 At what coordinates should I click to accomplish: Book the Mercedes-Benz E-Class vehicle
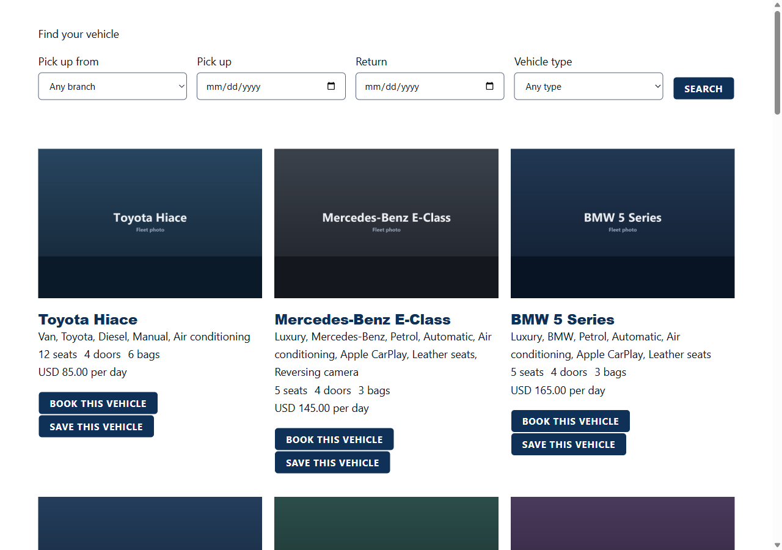pyautogui.click(x=334, y=439)
